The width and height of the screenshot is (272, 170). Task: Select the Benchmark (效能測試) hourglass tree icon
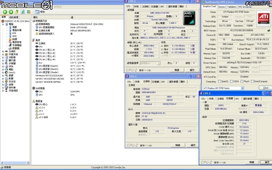click(7, 91)
